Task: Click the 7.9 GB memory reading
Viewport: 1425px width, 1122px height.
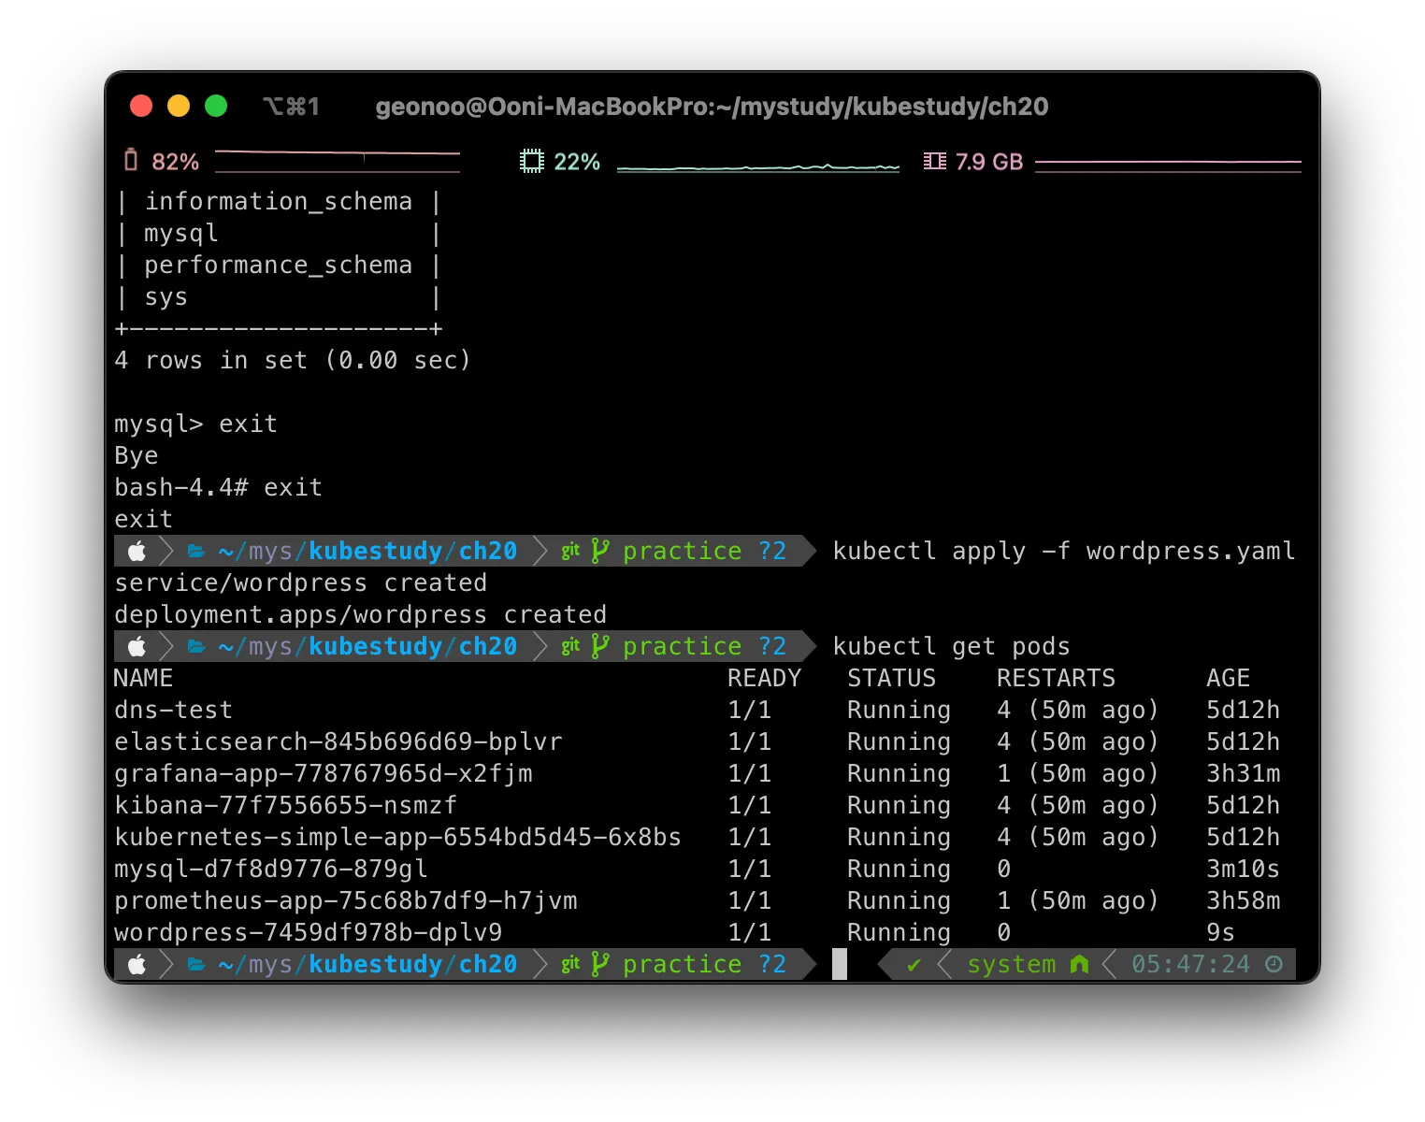Action: tap(989, 162)
